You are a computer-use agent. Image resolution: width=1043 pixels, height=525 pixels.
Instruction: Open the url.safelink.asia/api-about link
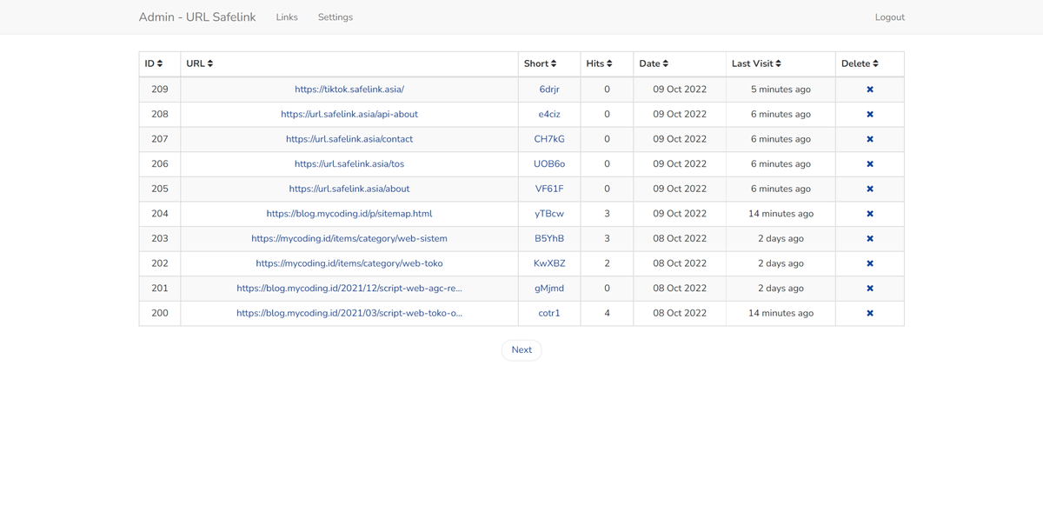[349, 115]
